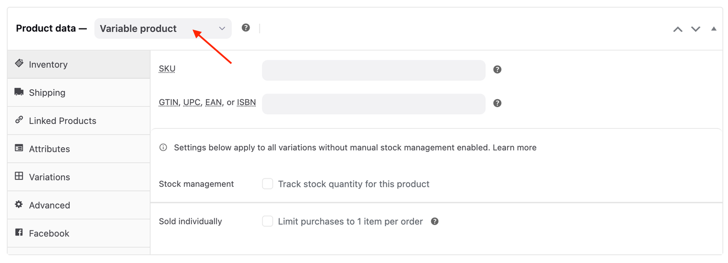Collapse the Product data panel triangle
The image size is (728, 263).
(x=713, y=29)
